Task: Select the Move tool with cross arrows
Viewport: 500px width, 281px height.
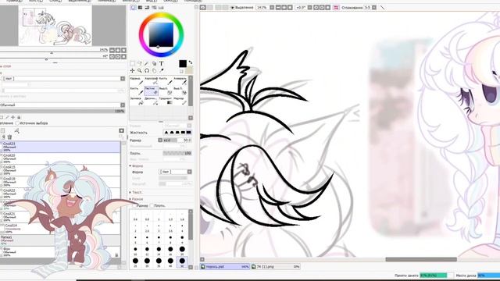Action: [x=132, y=70]
